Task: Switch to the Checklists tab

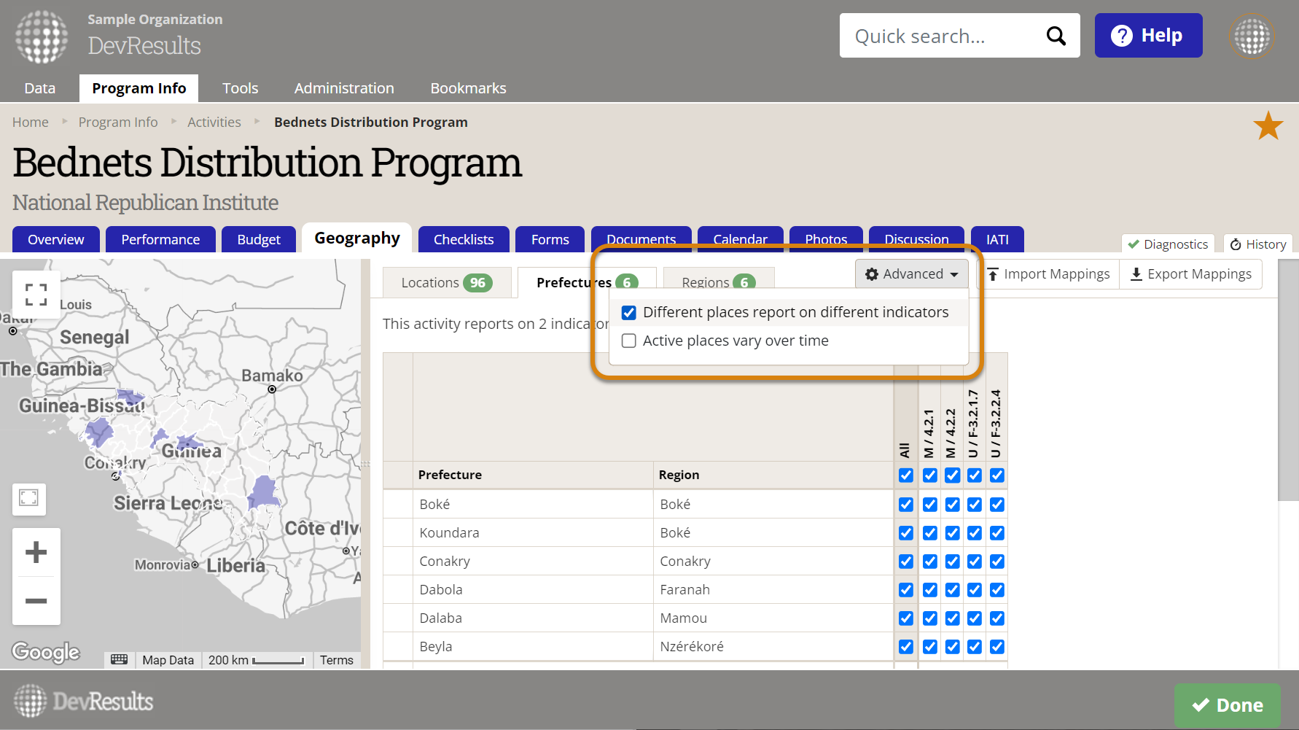Action: [464, 239]
